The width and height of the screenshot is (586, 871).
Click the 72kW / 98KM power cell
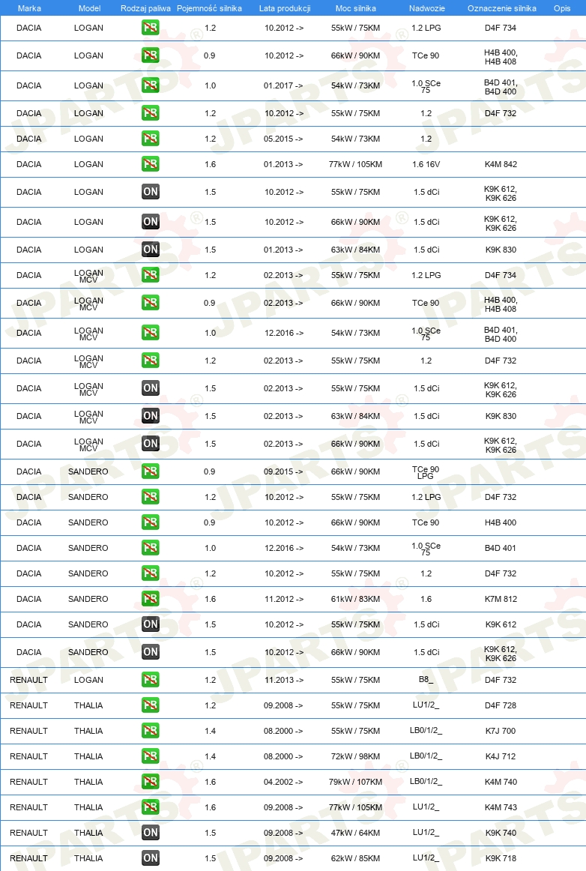coord(355,757)
